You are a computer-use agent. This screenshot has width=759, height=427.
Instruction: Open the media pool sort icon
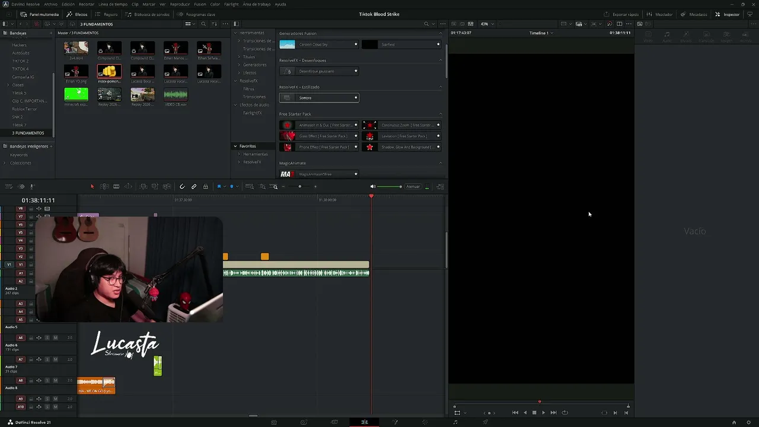tap(215, 24)
